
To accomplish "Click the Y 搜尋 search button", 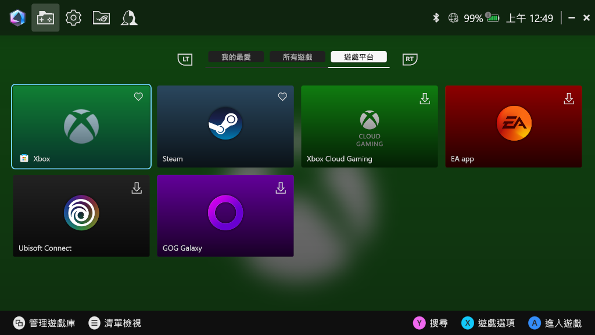I will [x=431, y=323].
